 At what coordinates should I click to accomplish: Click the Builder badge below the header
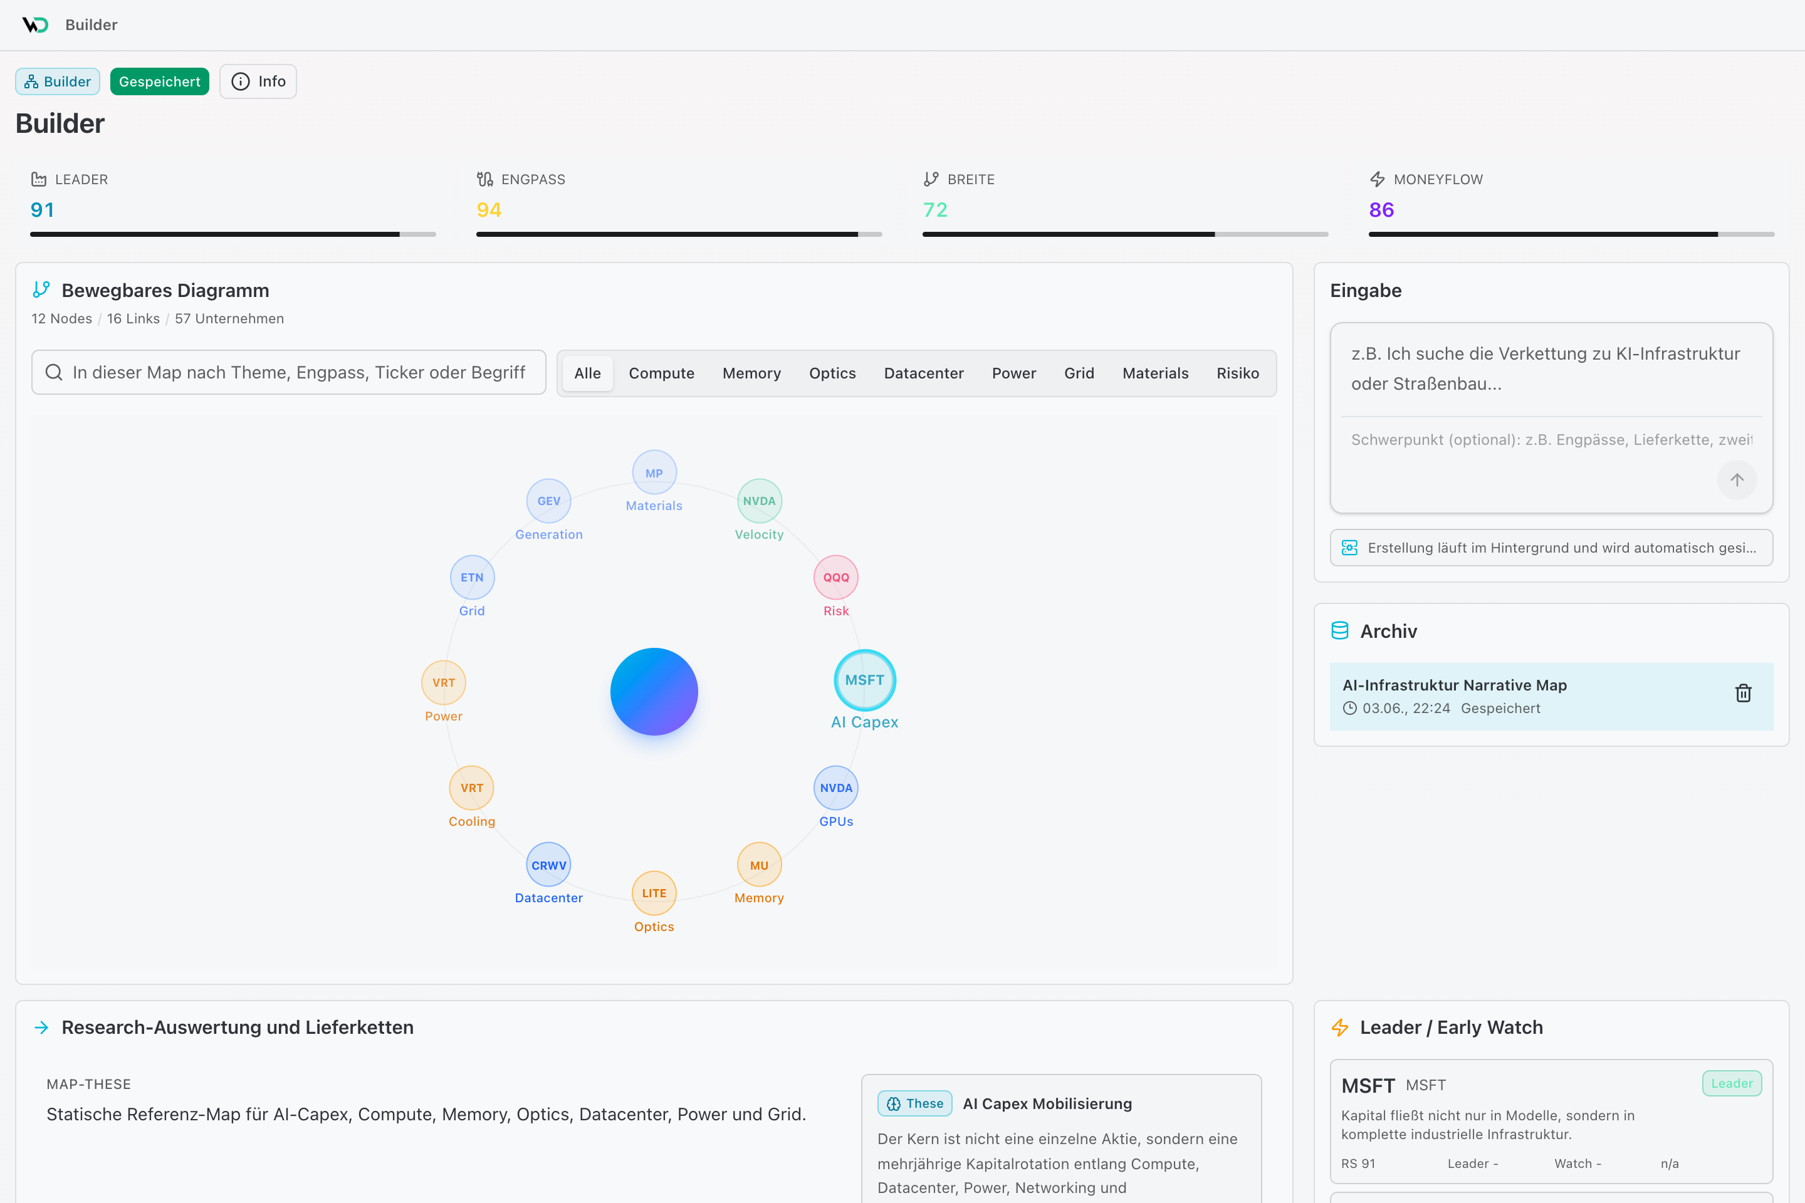[58, 81]
